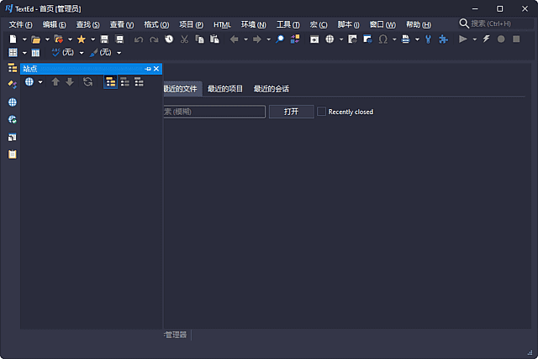Click the clipboard icon in left sidebar
The image size is (538, 359).
click(x=13, y=154)
